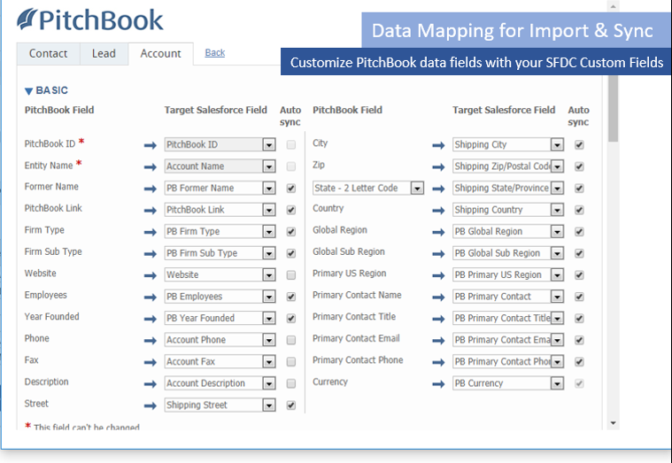The height and width of the screenshot is (463, 672).
Task: Click the PitchBook logo
Action: pos(90,20)
